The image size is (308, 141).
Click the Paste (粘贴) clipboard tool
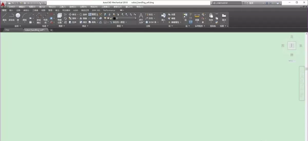211,17
